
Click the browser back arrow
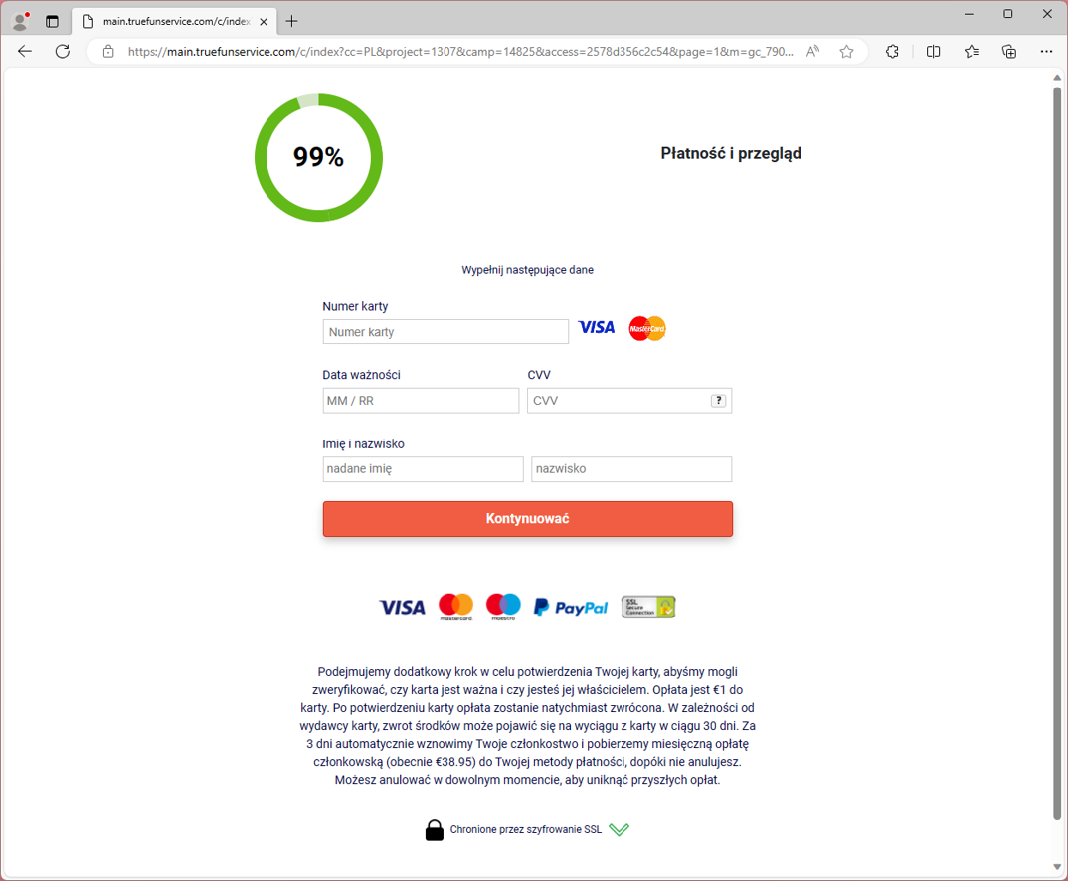tap(25, 52)
